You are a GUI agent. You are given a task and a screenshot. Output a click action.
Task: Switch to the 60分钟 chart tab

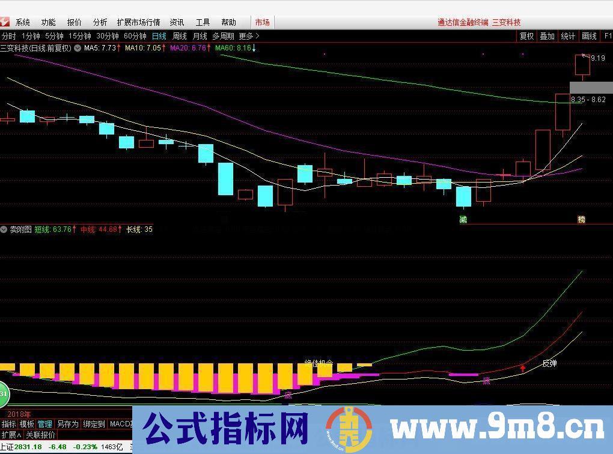[x=135, y=36]
